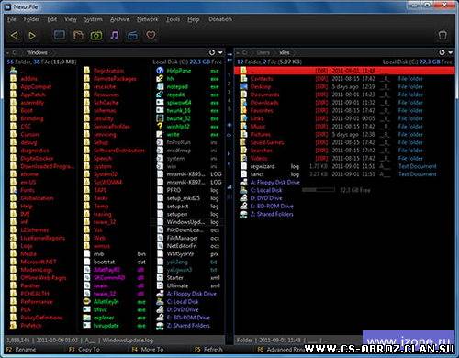Click the F5 Refresh function button
The width and height of the screenshot is (459, 358).
point(208,350)
